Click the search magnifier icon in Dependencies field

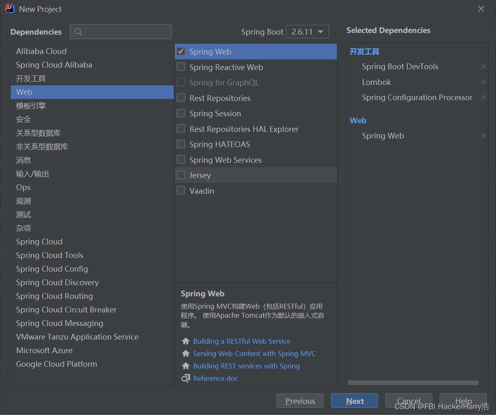click(78, 32)
